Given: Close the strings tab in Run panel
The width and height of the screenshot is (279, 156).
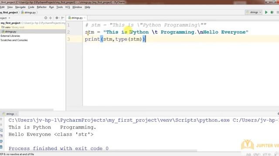Looking at the screenshot, I should click(16, 114).
